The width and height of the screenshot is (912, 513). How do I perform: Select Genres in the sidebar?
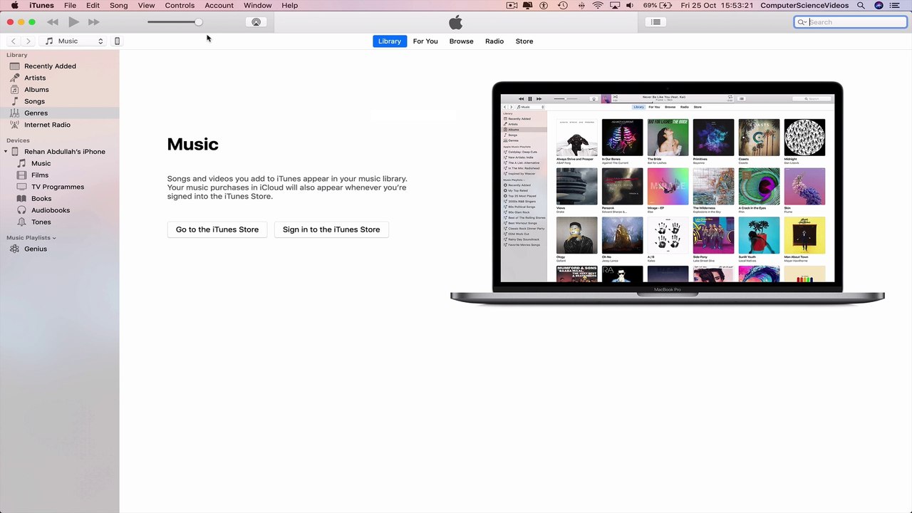(x=60, y=113)
